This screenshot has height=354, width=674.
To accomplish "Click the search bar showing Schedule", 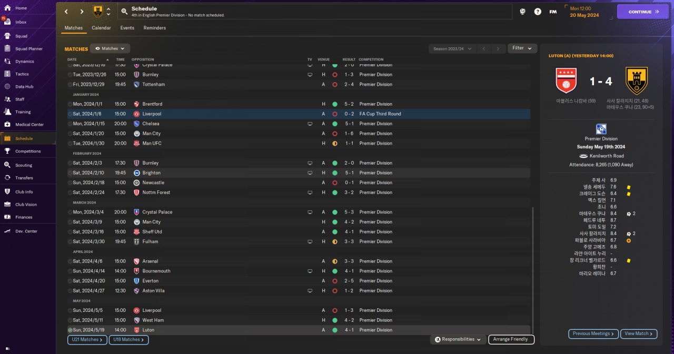I will [x=315, y=12].
